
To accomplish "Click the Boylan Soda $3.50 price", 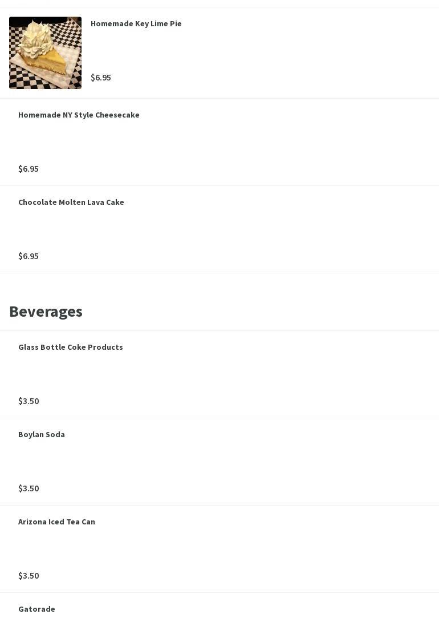I will [x=29, y=488].
